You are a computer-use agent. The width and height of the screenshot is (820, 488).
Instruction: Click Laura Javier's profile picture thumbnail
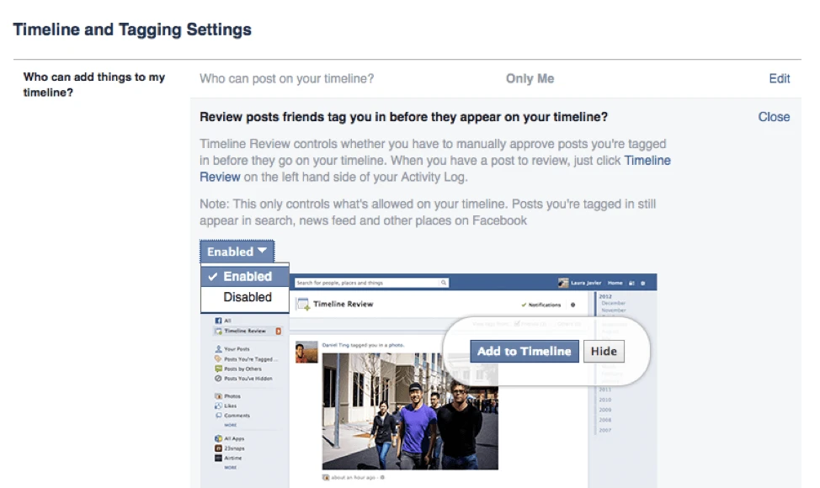pyautogui.click(x=562, y=284)
